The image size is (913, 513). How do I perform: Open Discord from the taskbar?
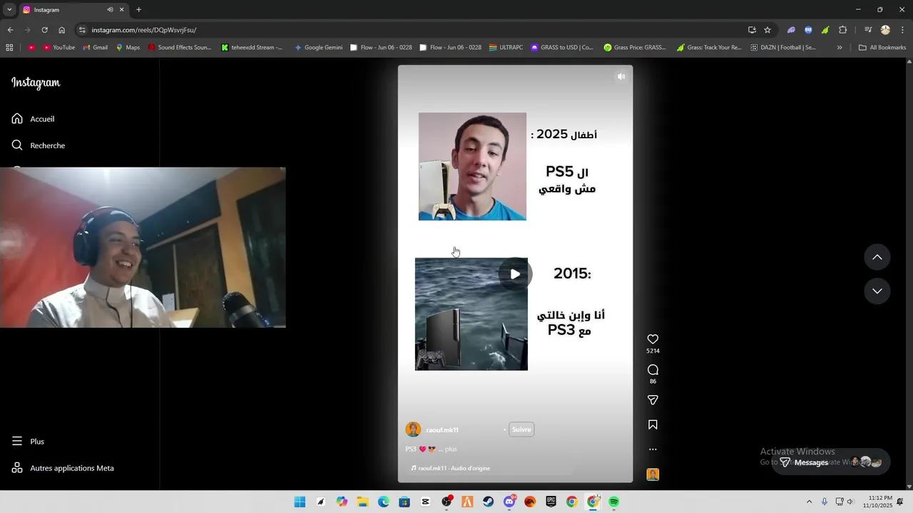[509, 502]
